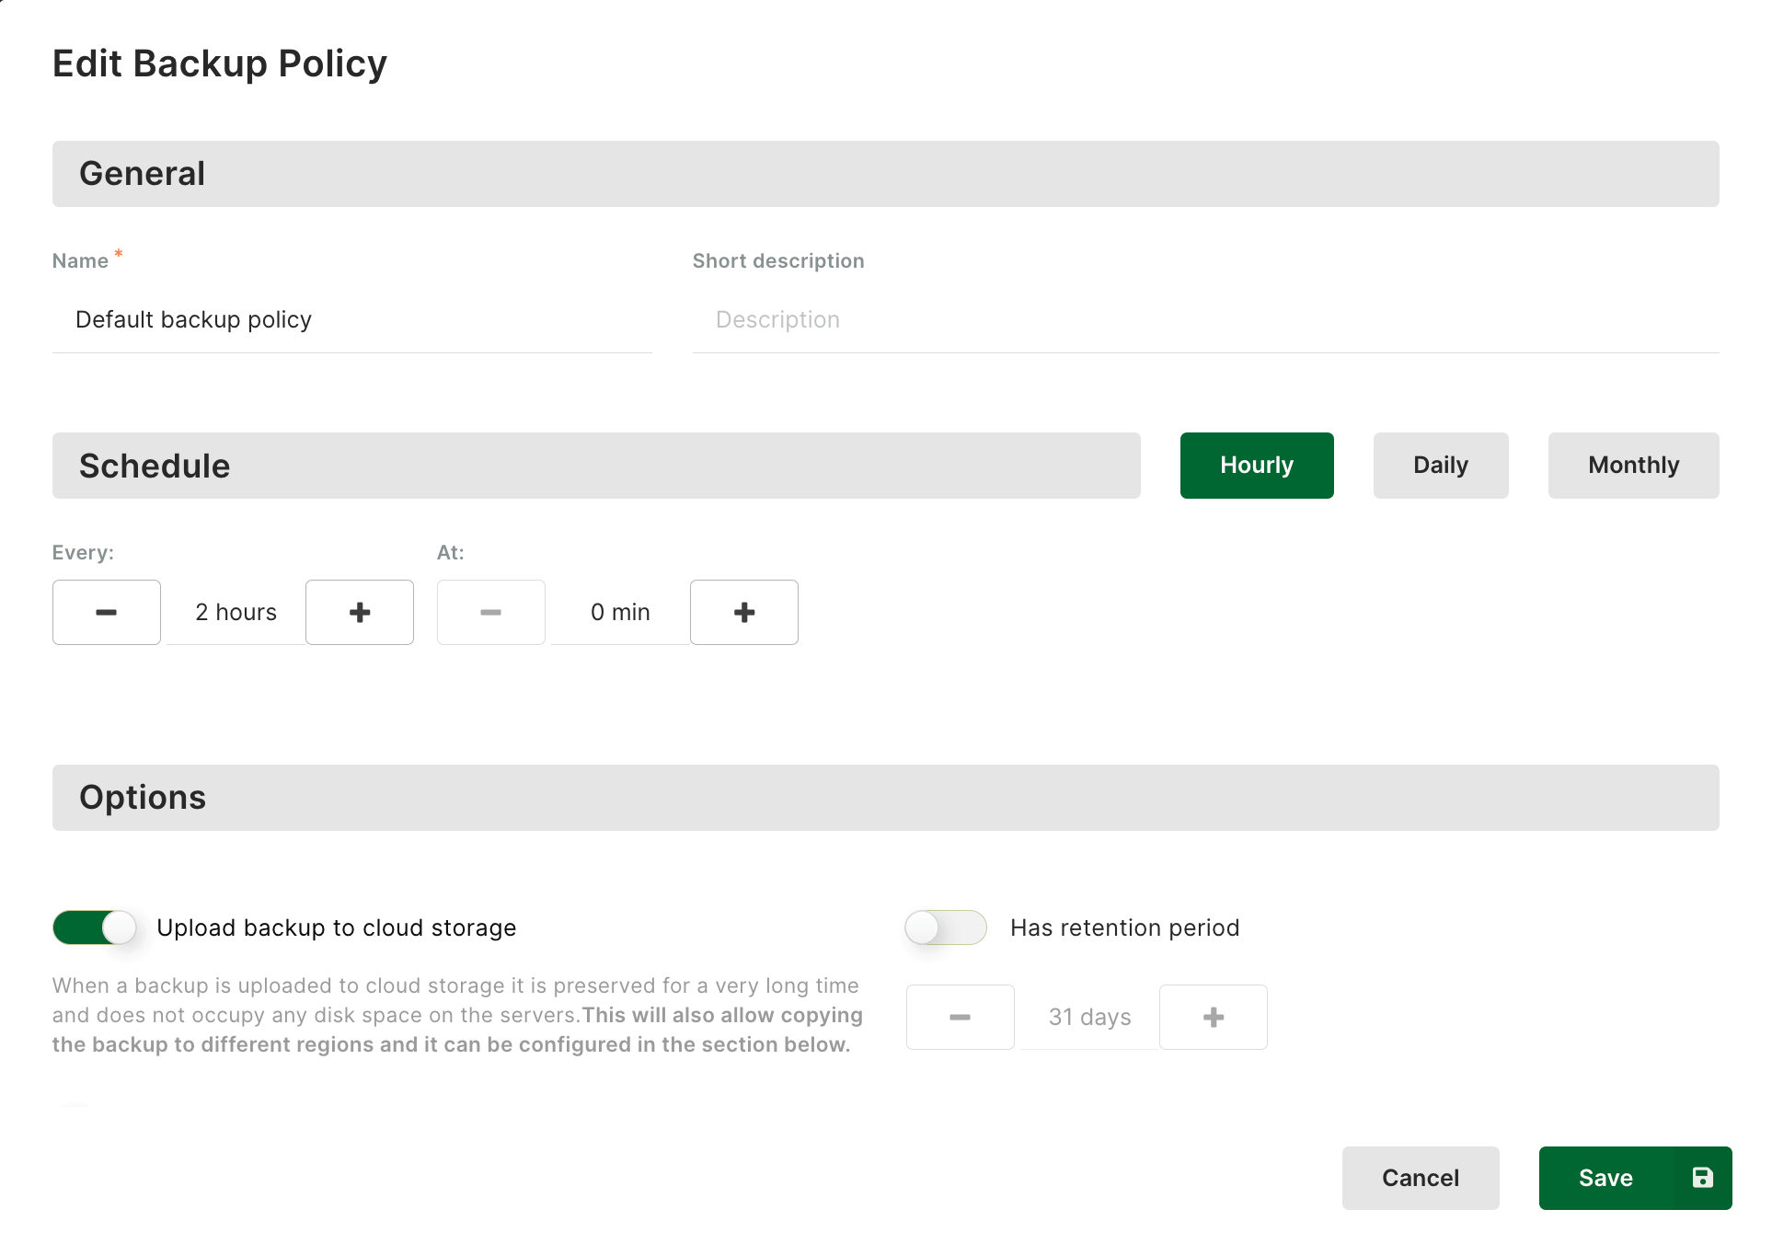This screenshot has width=1772, height=1244.
Task: Click the 31 days retention value
Action: [1089, 1017]
